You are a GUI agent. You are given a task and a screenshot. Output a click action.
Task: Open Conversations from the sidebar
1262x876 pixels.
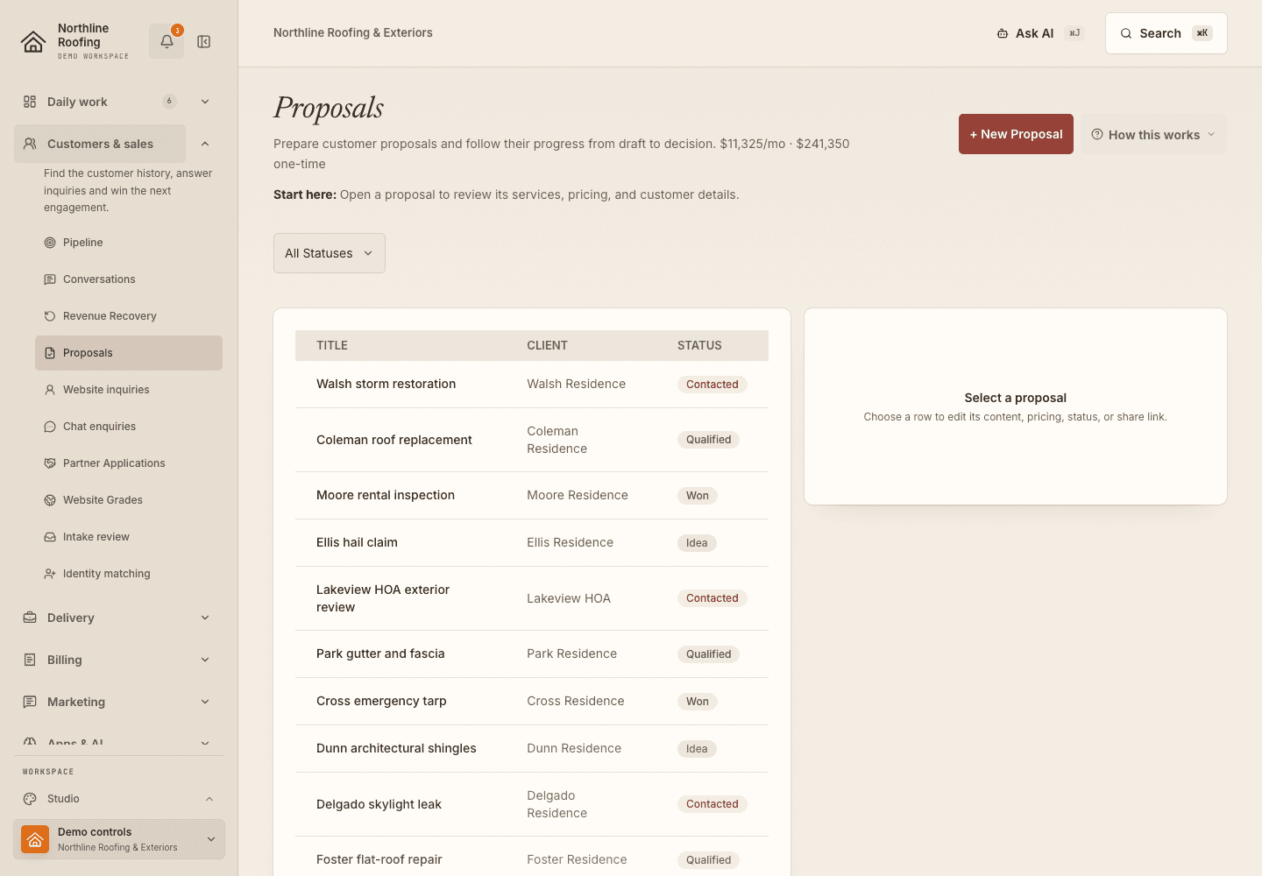(129, 279)
